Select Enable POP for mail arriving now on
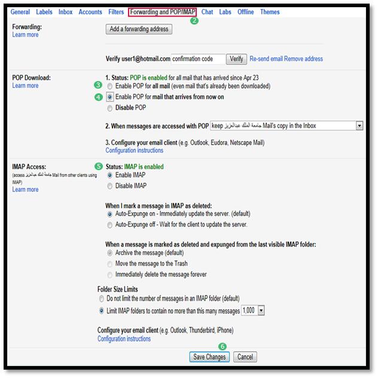The height and width of the screenshot is (378, 378). click(x=109, y=97)
